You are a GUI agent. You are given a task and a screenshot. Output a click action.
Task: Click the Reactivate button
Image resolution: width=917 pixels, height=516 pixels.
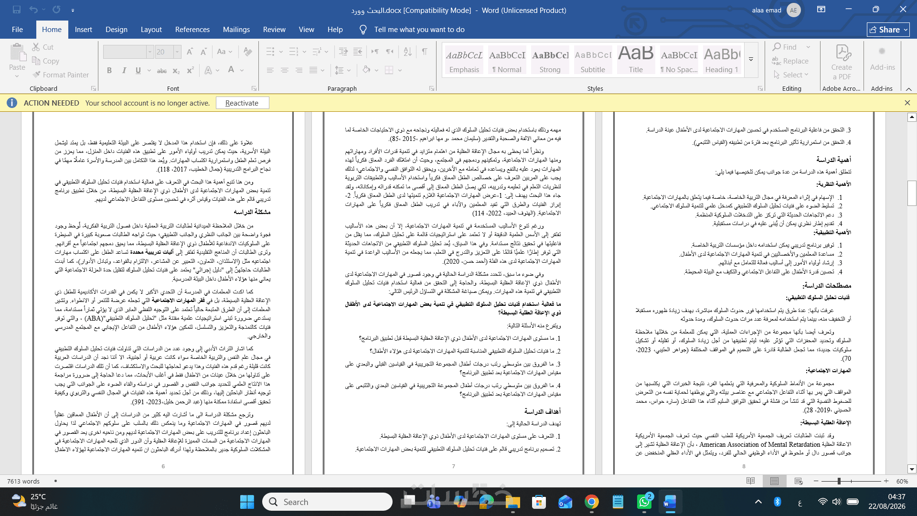tap(242, 103)
